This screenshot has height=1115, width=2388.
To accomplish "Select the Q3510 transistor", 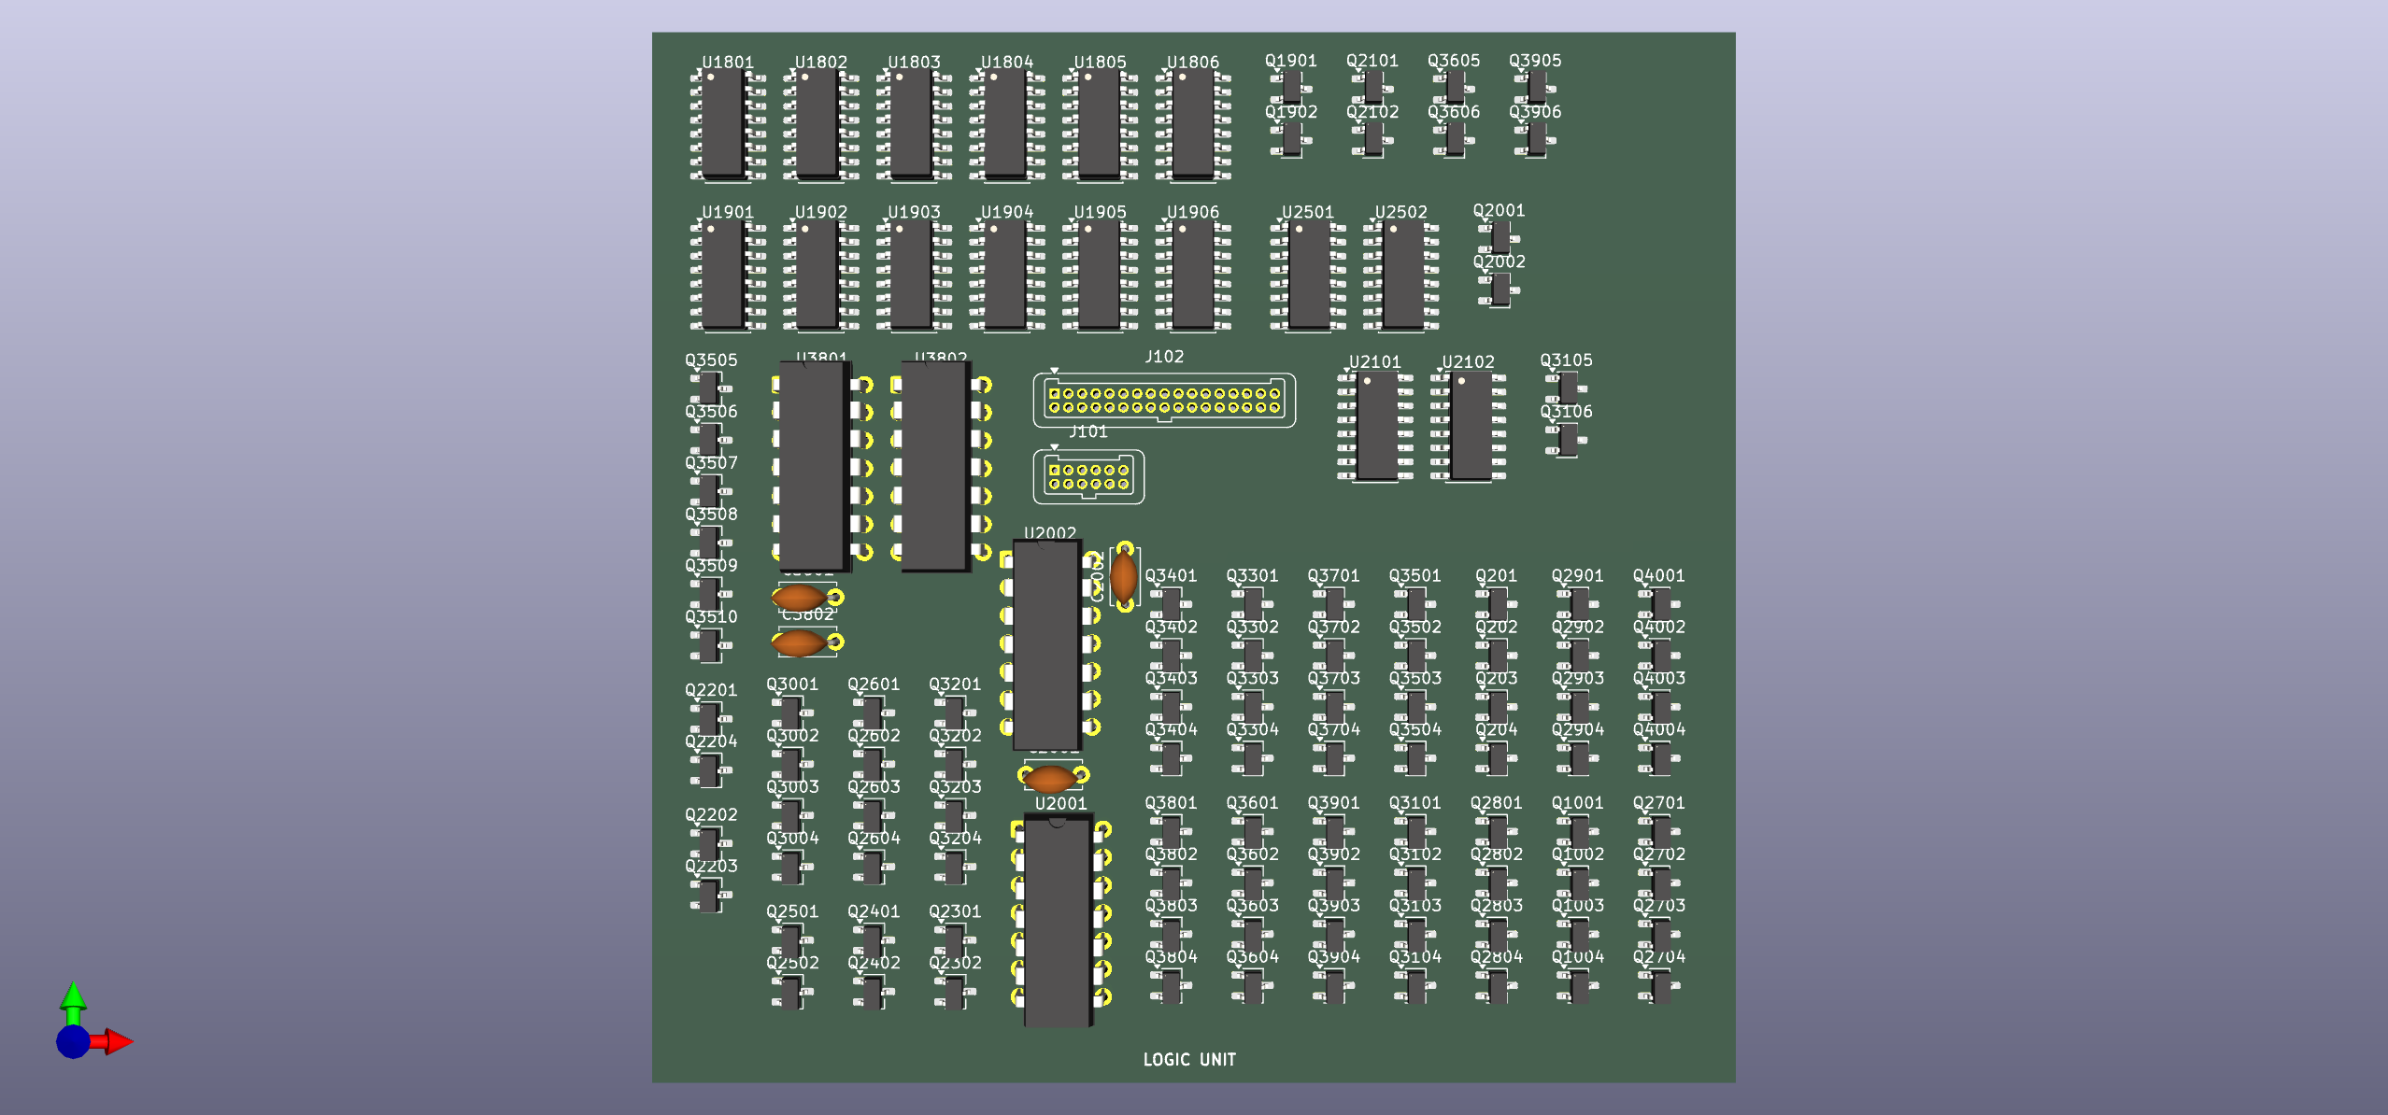I will pyautogui.click(x=711, y=644).
